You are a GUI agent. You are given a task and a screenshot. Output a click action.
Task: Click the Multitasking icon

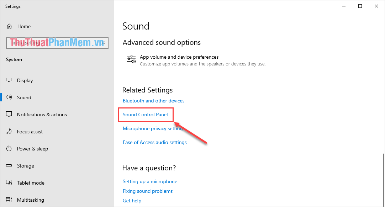pyautogui.click(x=9, y=200)
